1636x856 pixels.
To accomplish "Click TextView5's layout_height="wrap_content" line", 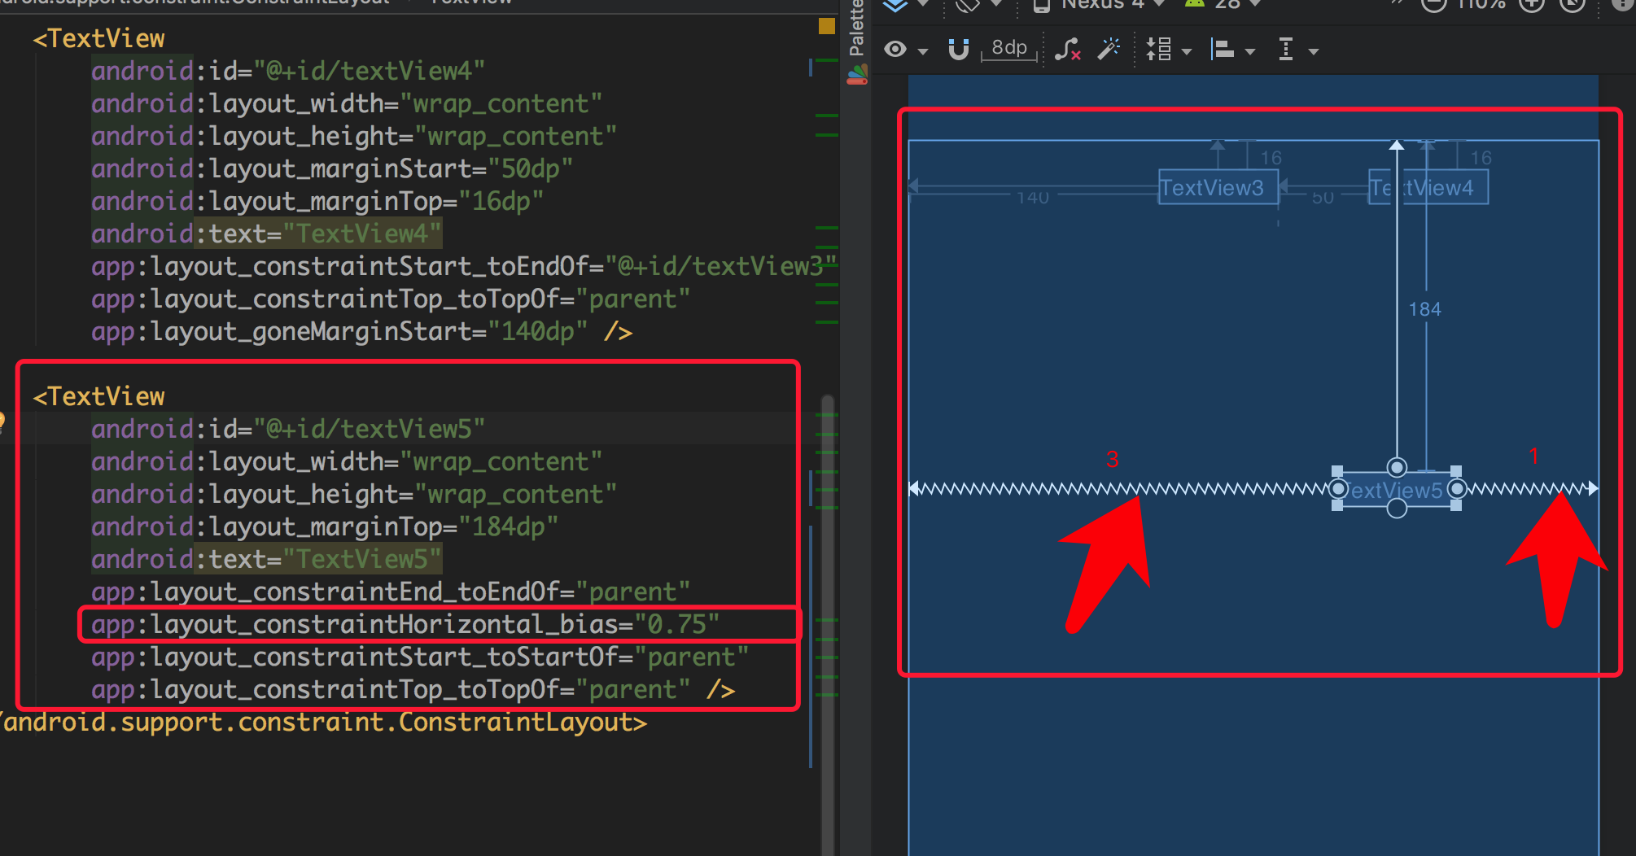I will 354,494.
